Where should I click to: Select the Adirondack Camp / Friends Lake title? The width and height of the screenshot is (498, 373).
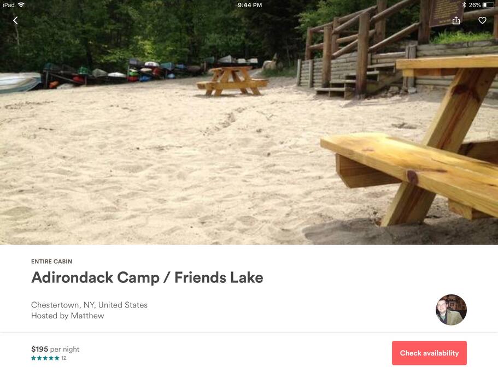[147, 277]
